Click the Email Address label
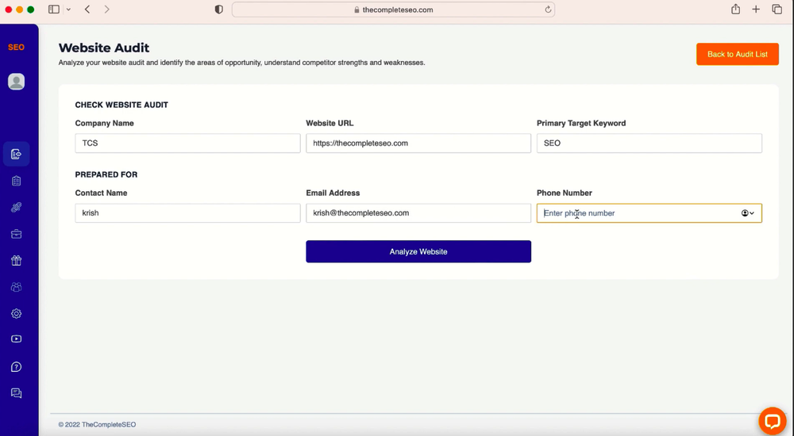Image resolution: width=794 pixels, height=436 pixels. click(333, 193)
